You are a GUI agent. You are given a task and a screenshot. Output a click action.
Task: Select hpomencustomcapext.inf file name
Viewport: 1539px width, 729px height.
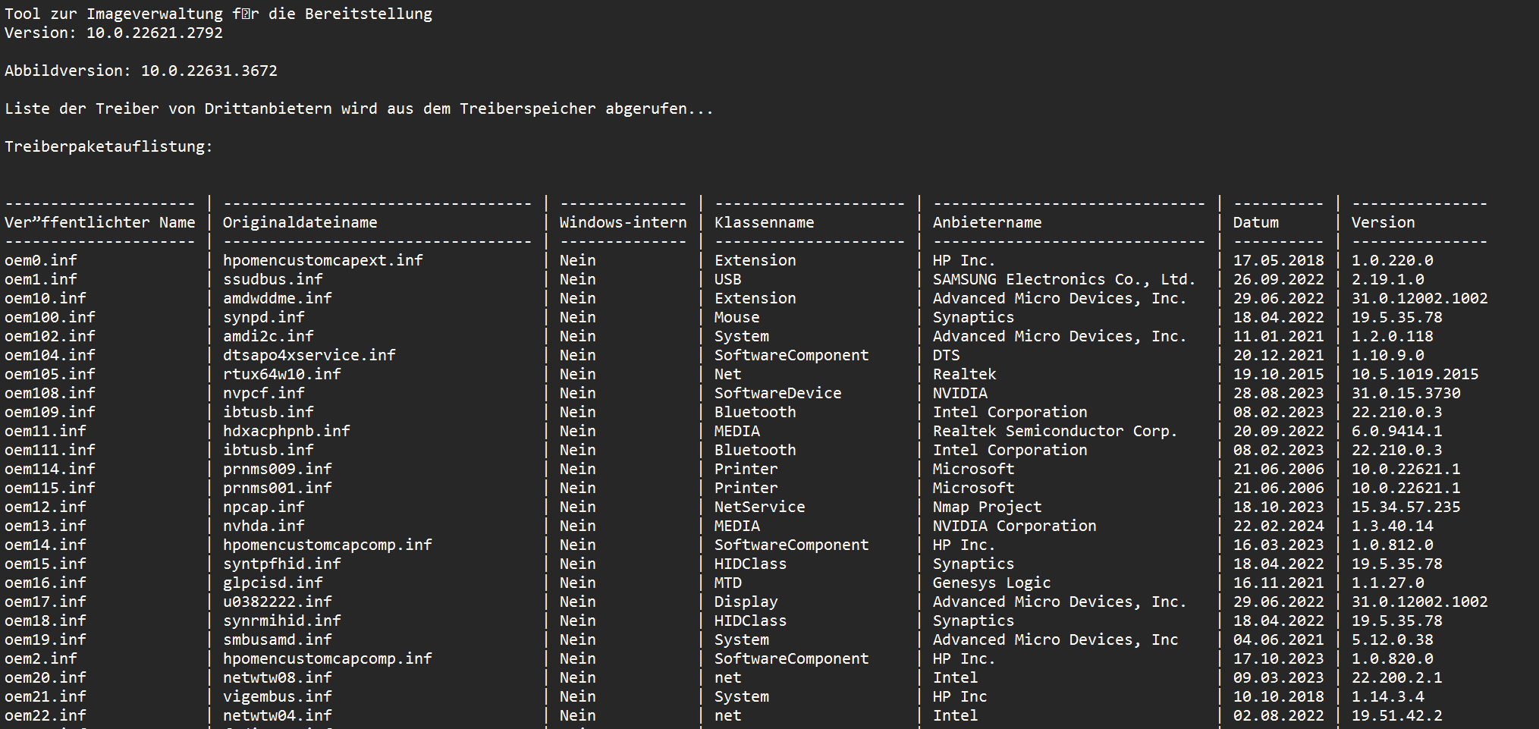tap(322, 260)
